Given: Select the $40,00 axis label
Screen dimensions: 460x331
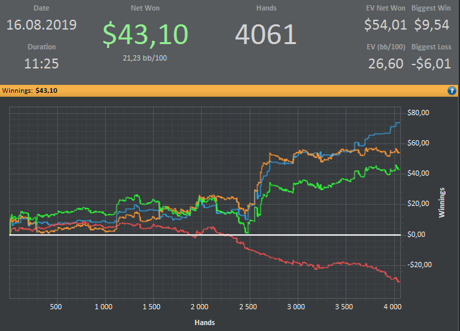Looking at the screenshot, I should 418,173.
